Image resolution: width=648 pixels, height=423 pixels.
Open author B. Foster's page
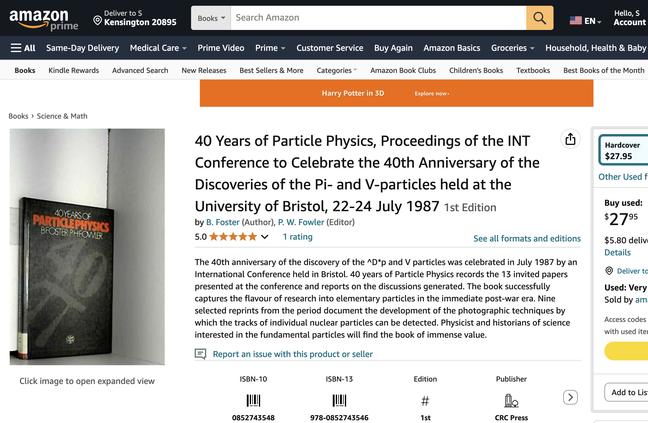[223, 222]
